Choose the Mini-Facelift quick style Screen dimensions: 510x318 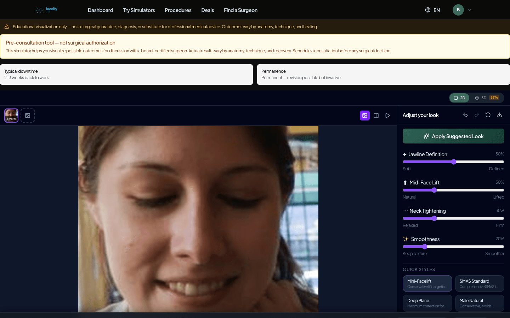point(427,283)
